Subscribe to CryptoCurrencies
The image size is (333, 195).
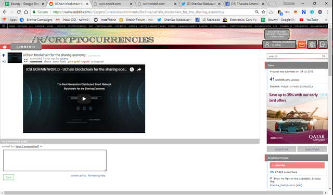297,165
